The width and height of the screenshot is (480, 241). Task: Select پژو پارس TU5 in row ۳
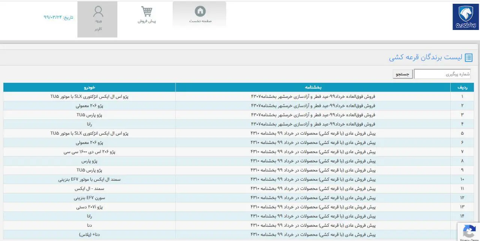click(89, 115)
